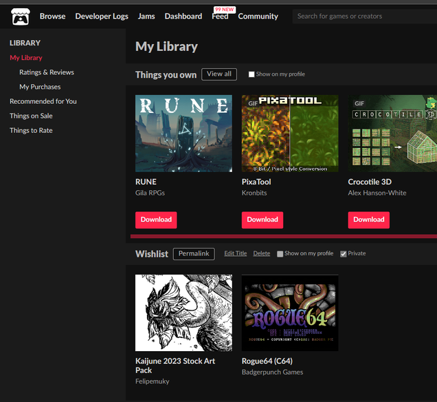Download Crocotile 3D
This screenshot has width=437, height=402.
(369, 220)
